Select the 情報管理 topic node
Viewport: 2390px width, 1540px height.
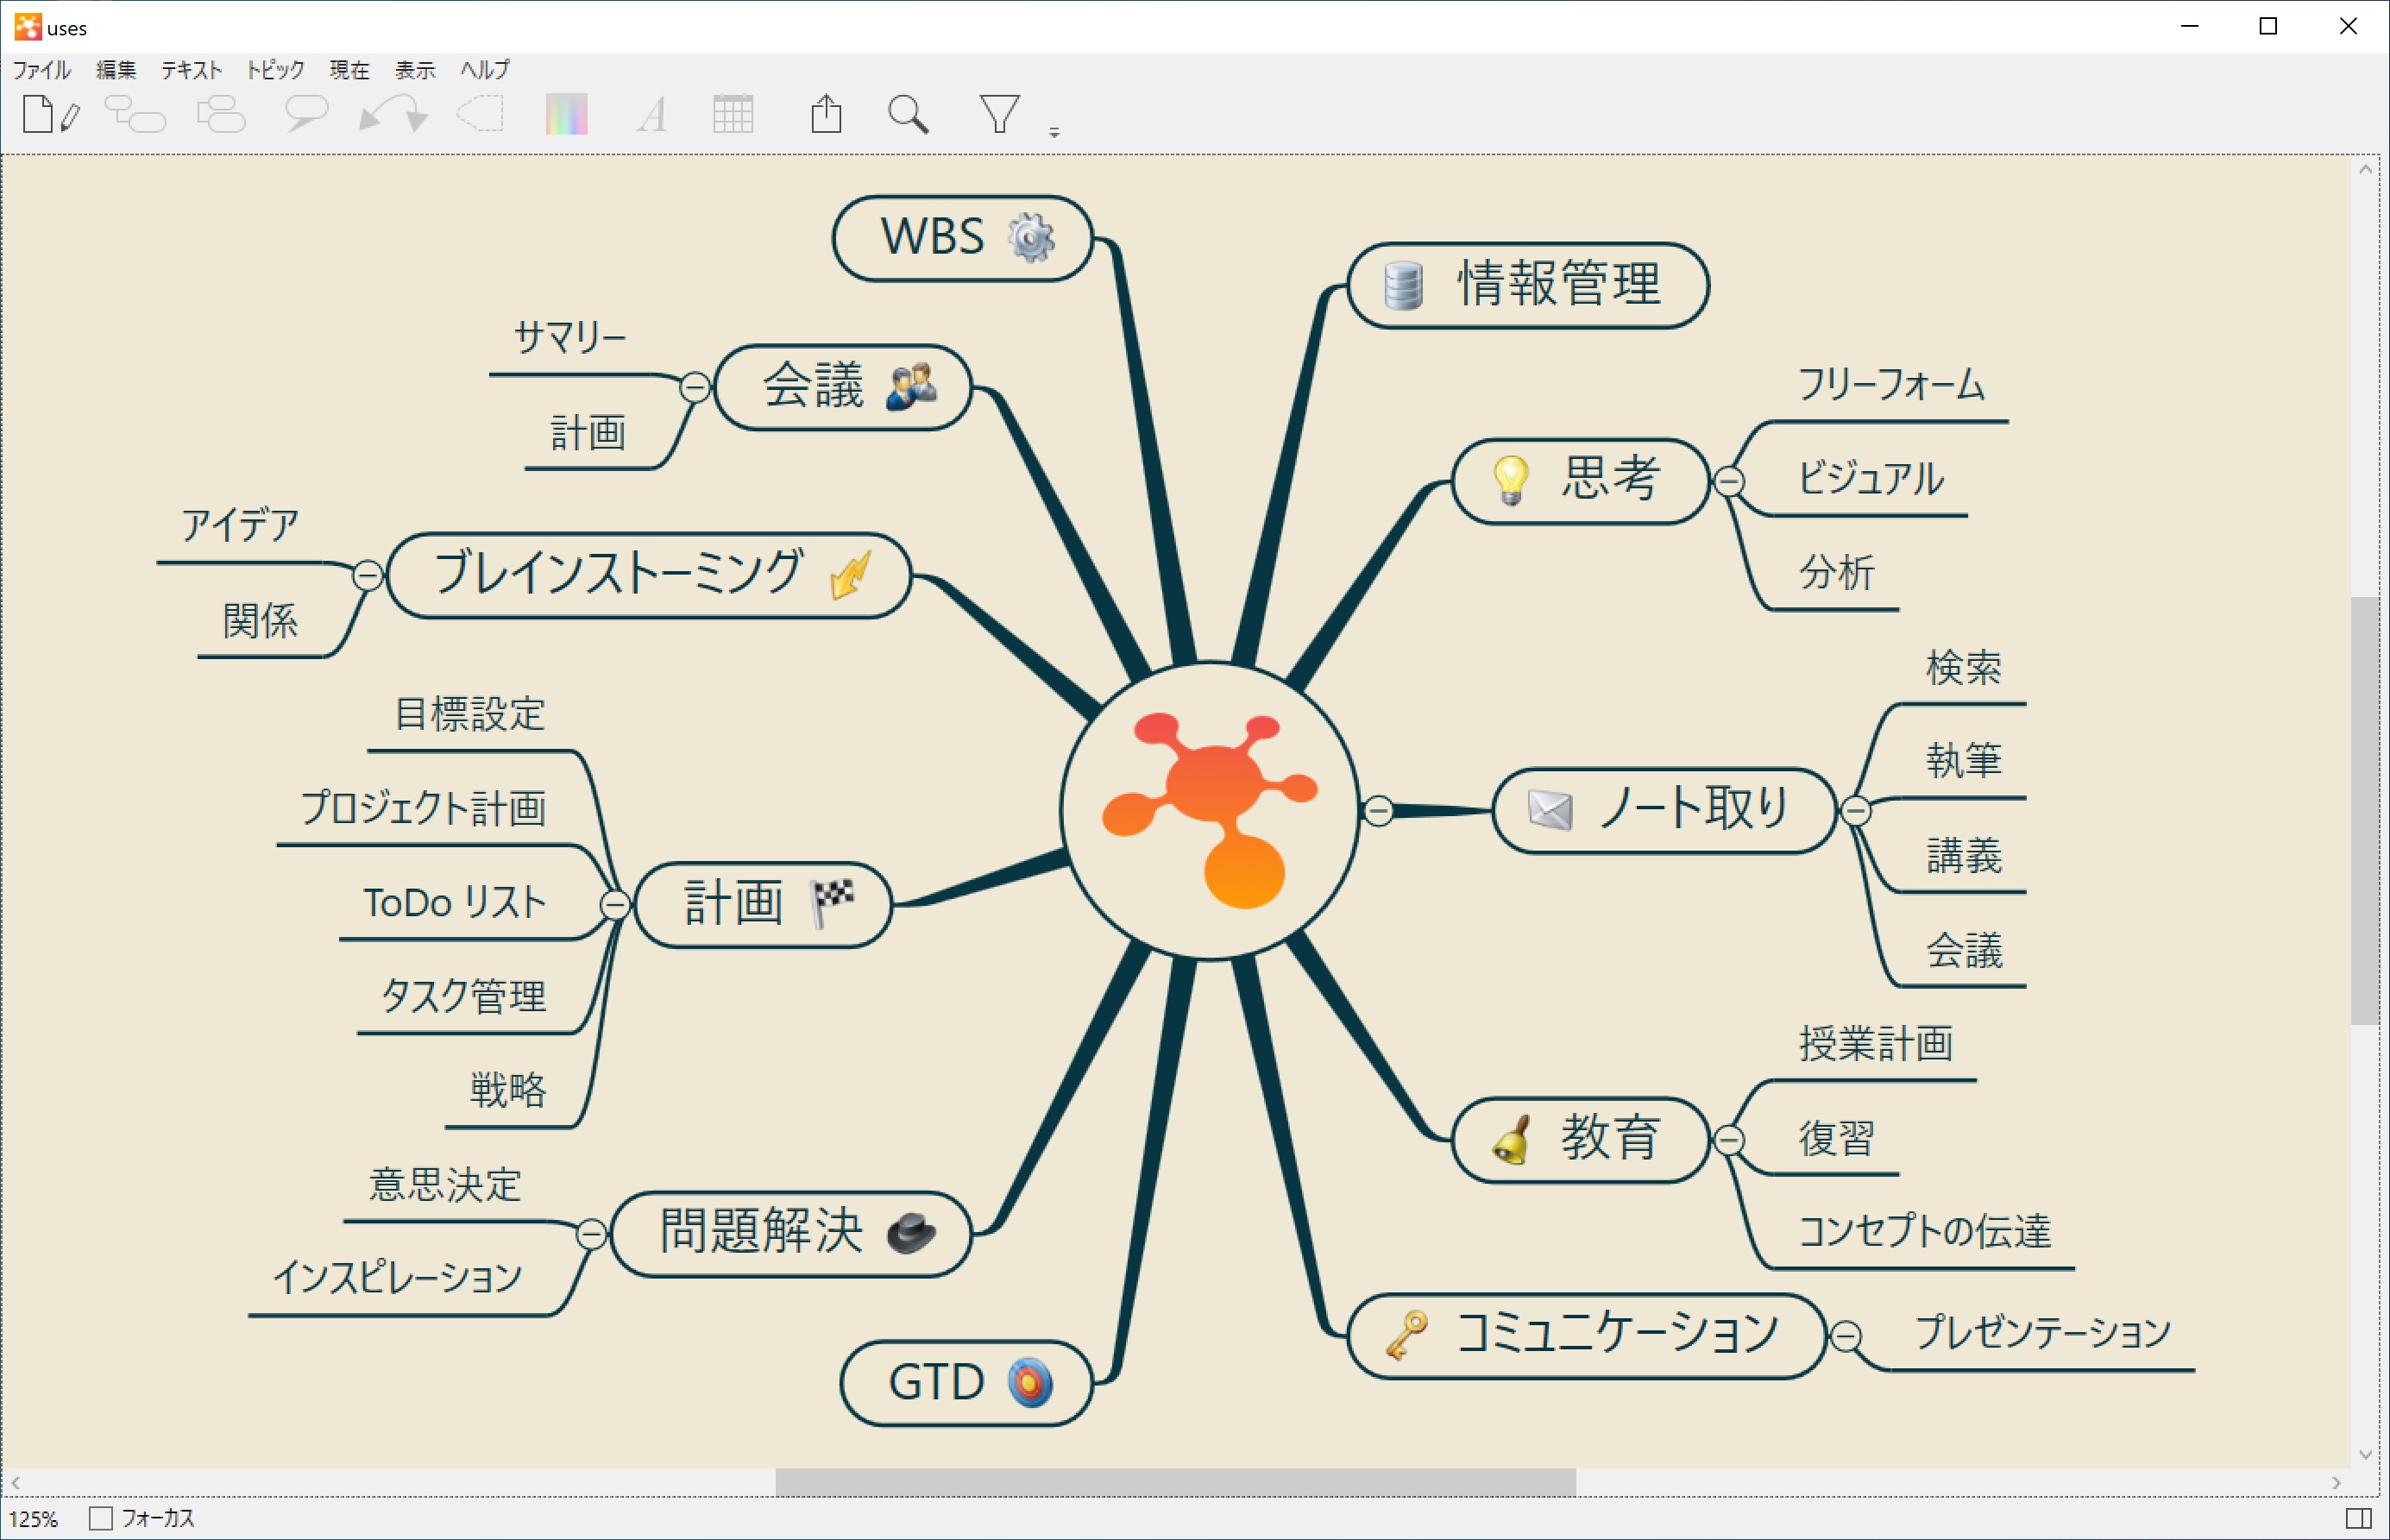pyautogui.click(x=1528, y=285)
